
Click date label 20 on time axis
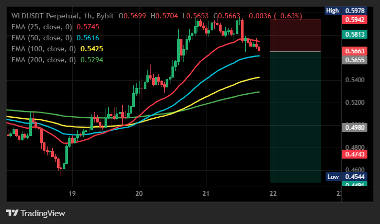point(139,194)
